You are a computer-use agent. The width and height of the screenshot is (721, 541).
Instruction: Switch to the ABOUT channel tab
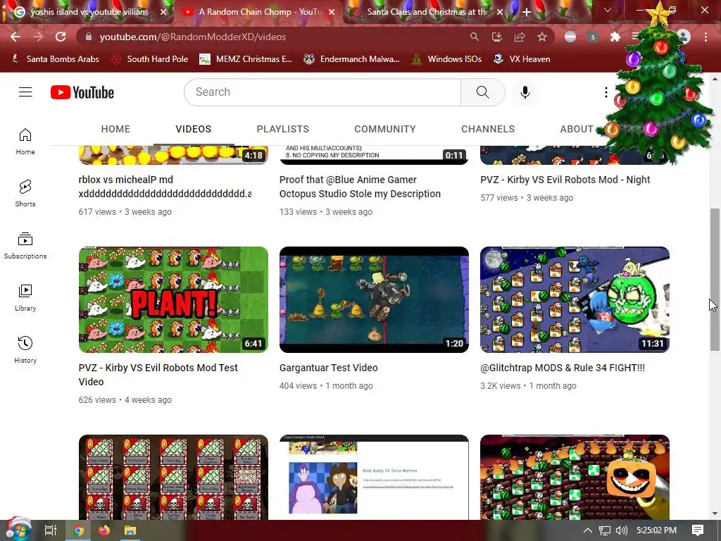(577, 130)
